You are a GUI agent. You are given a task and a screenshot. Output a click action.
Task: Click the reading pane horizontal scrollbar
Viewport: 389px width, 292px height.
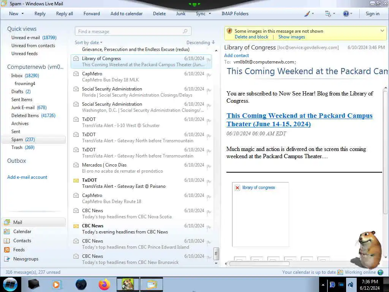pos(259,264)
